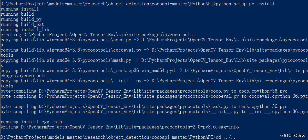The height and width of the screenshot is (140, 308).
Task: Click "cocoeval.py" in the copying build line
Action: click(127, 50)
